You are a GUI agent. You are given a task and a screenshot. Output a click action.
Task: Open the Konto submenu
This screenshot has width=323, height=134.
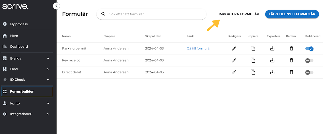click(x=48, y=103)
